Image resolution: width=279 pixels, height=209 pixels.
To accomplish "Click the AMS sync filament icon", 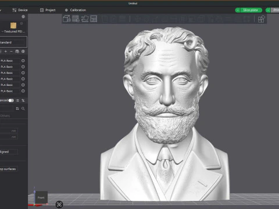I will 17,52.
